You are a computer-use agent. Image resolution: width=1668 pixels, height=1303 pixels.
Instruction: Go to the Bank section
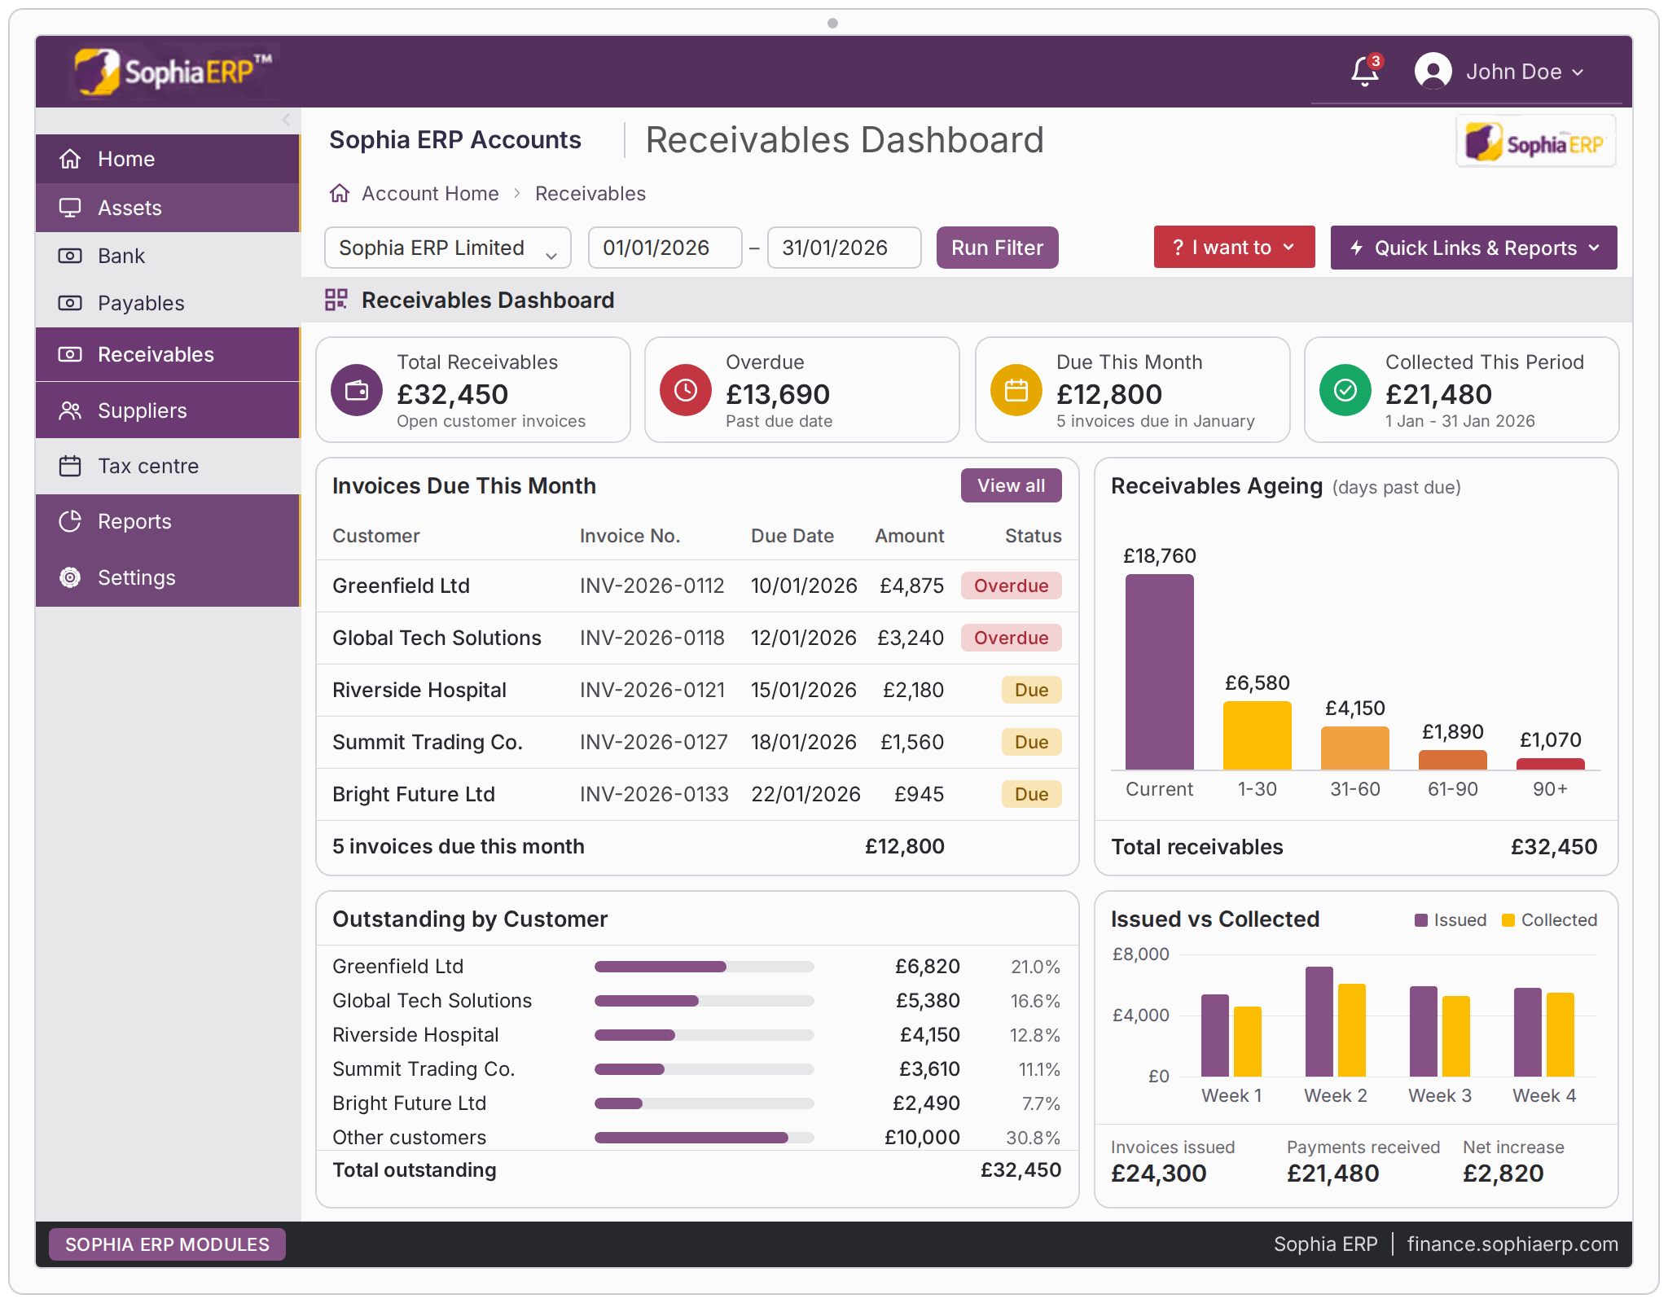pos(168,256)
